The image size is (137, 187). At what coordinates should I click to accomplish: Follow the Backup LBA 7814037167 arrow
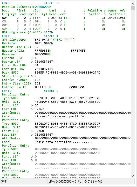click(x=32, y=62)
